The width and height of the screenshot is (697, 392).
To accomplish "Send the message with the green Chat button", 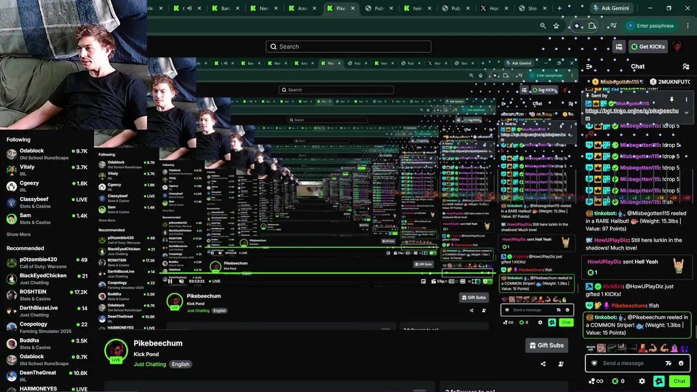I will [679, 381].
